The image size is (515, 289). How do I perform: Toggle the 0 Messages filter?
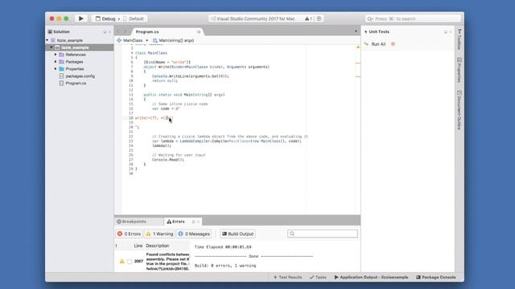point(194,234)
